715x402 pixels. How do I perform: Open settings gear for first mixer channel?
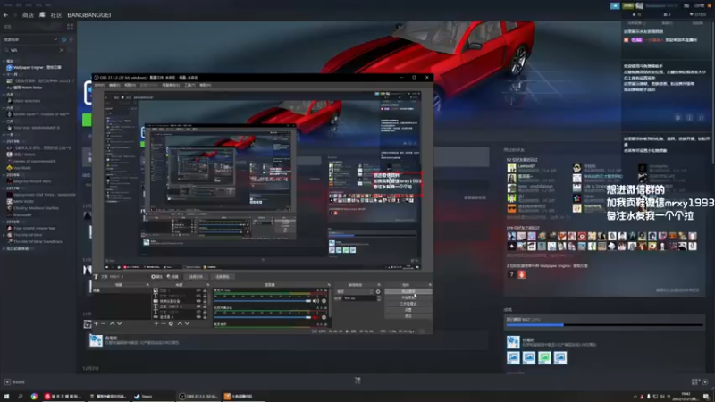pyautogui.click(x=324, y=301)
